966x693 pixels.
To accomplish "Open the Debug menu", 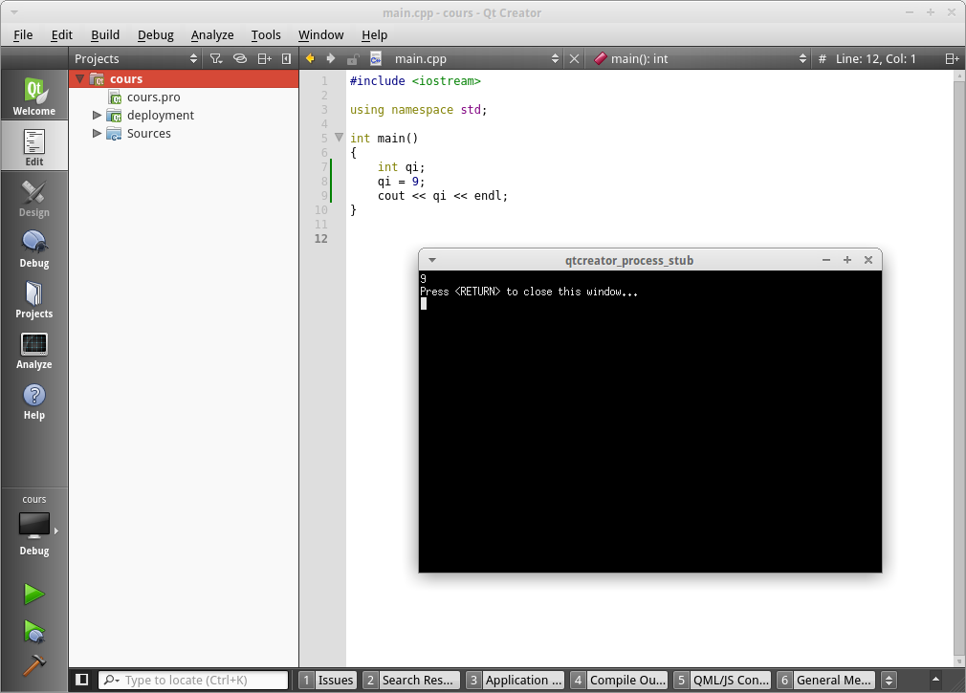I will (155, 35).
